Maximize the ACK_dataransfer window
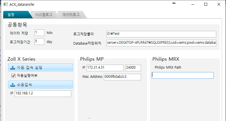The width and height of the screenshot is (226, 121). pos(206,4)
